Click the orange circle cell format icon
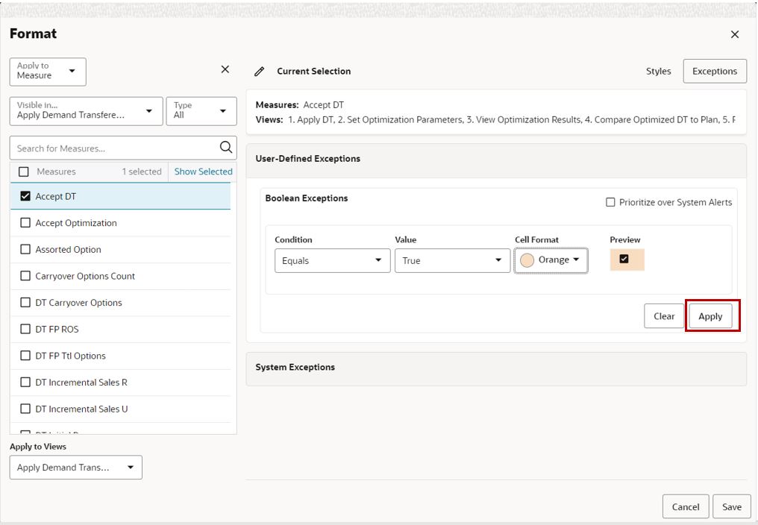Screen dimensions: 758x525 [x=527, y=260]
